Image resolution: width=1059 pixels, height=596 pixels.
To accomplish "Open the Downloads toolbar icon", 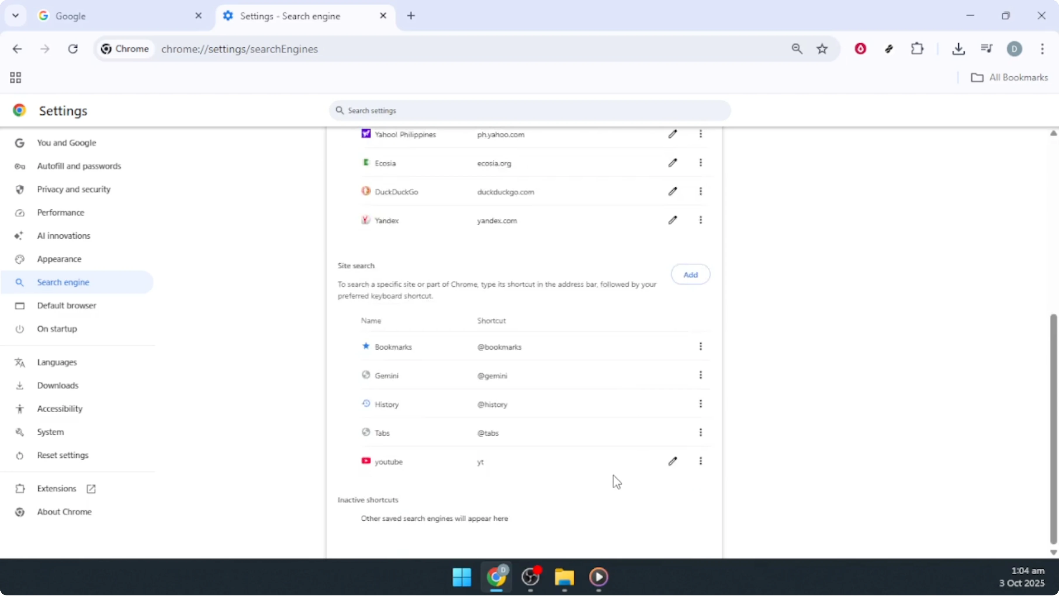I will [x=958, y=49].
